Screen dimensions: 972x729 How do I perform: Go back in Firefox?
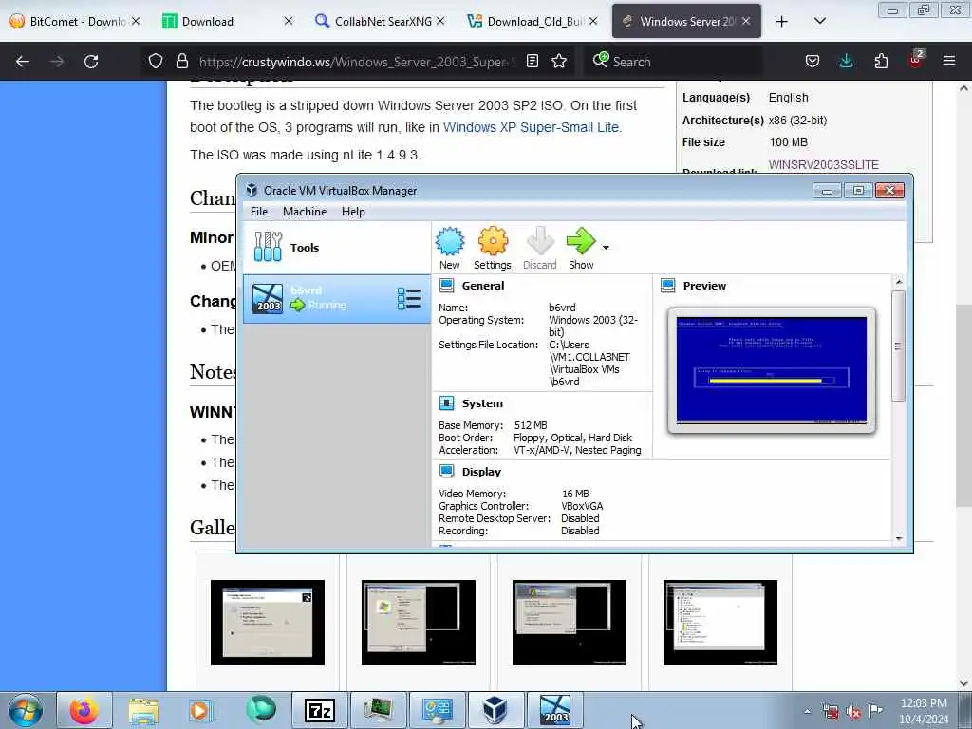pos(23,62)
